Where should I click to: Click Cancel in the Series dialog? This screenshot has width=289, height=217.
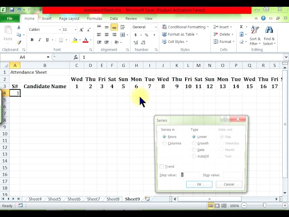[x=229, y=184]
